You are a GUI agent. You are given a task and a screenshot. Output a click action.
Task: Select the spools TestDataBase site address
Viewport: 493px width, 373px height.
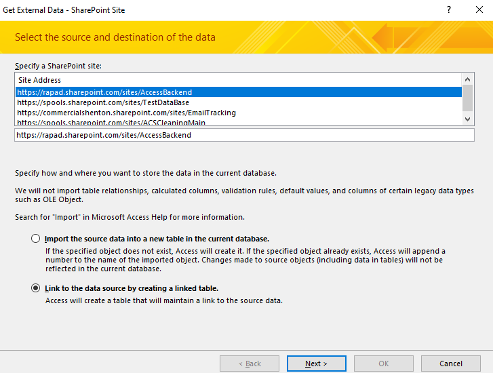pos(239,102)
